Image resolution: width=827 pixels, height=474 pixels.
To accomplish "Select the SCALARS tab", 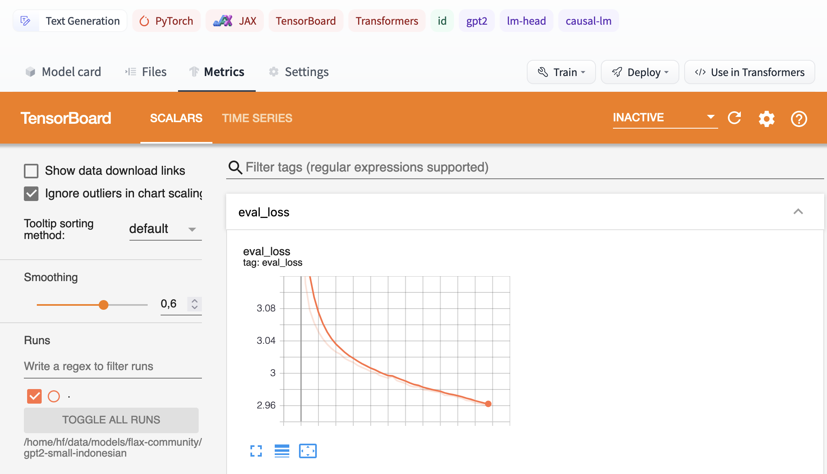I will (x=176, y=118).
